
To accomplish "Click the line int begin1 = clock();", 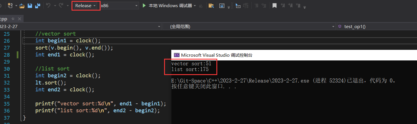I will point(68,41).
